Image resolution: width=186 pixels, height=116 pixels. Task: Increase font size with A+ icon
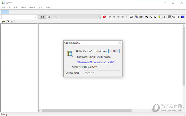click(x=151, y=17)
